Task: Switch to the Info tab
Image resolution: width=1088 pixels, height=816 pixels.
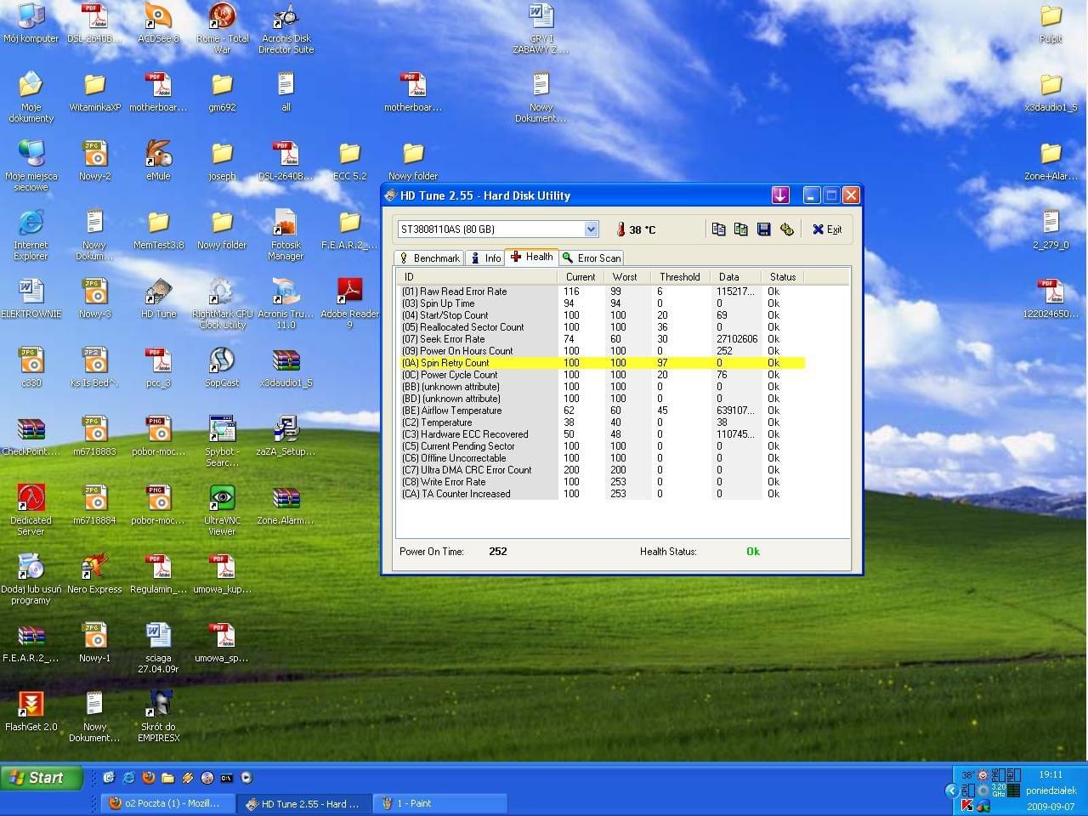Action: 485,258
